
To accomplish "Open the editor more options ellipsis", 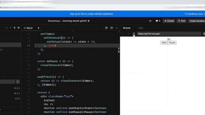I will [x=117, y=28].
